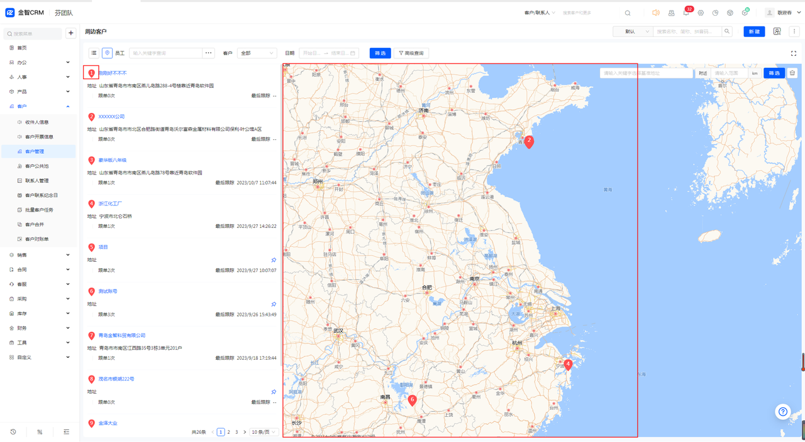Open the 客户 全部 filter dropdown
The height and width of the screenshot is (442, 805).
point(257,53)
